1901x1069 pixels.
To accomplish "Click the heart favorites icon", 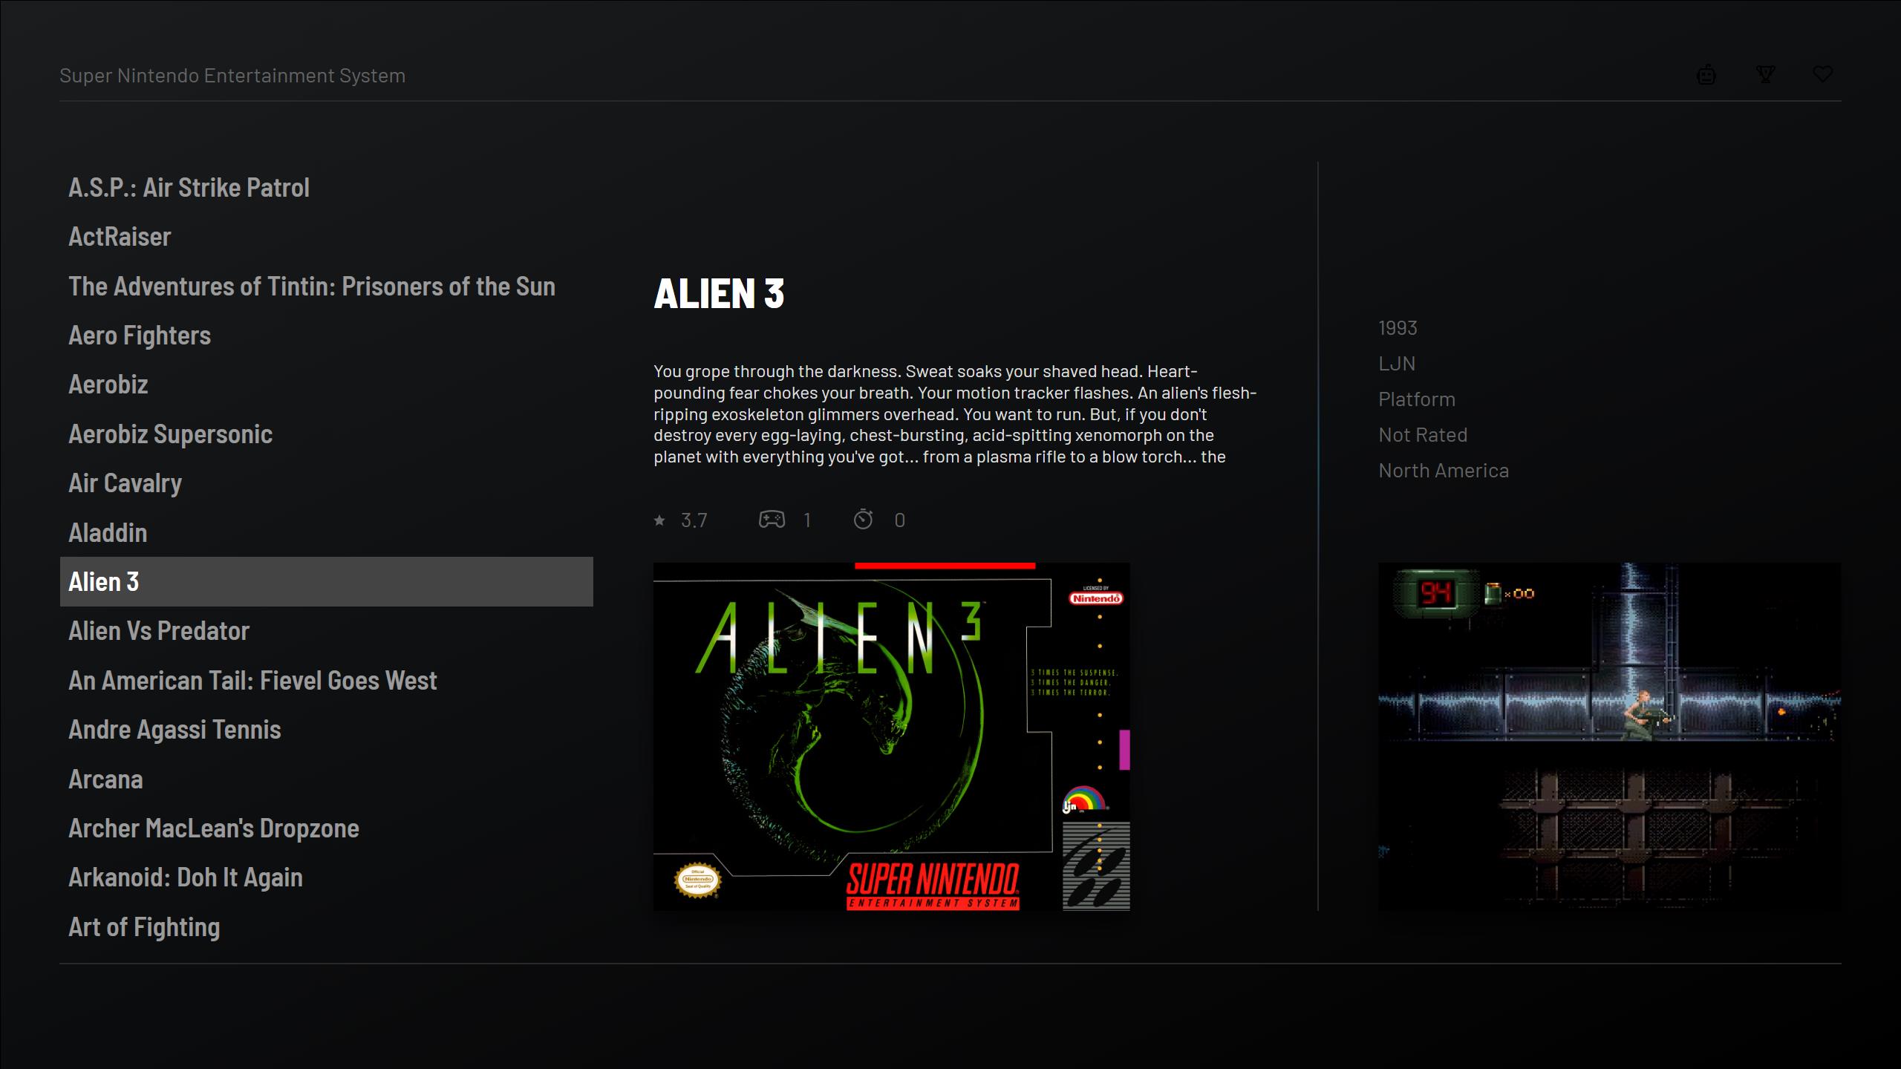I will 1823,74.
